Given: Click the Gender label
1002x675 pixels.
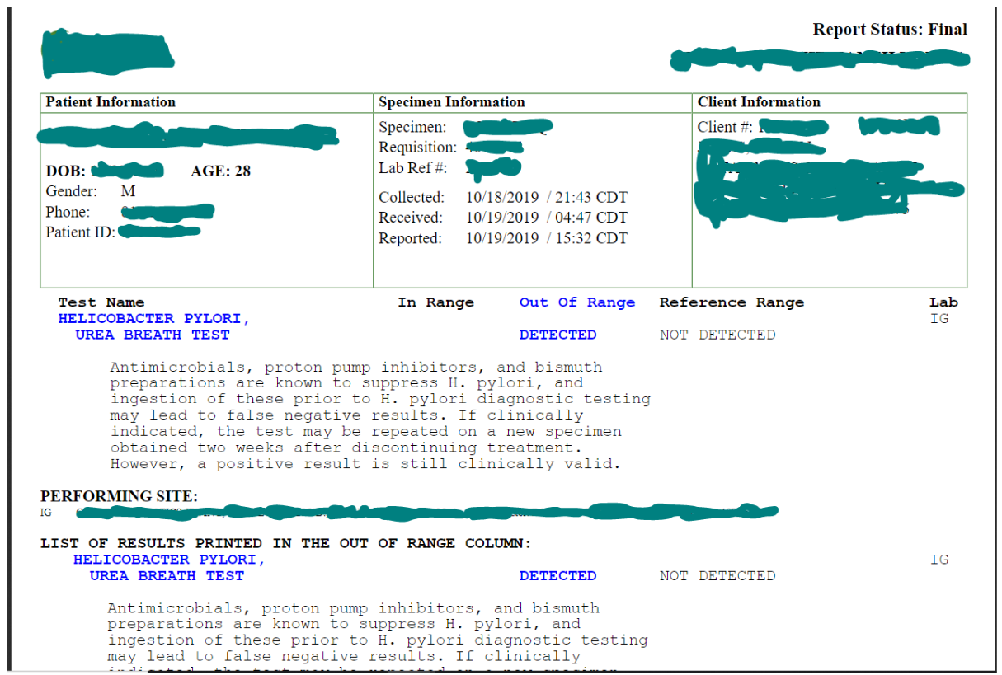Looking at the screenshot, I should click(71, 191).
